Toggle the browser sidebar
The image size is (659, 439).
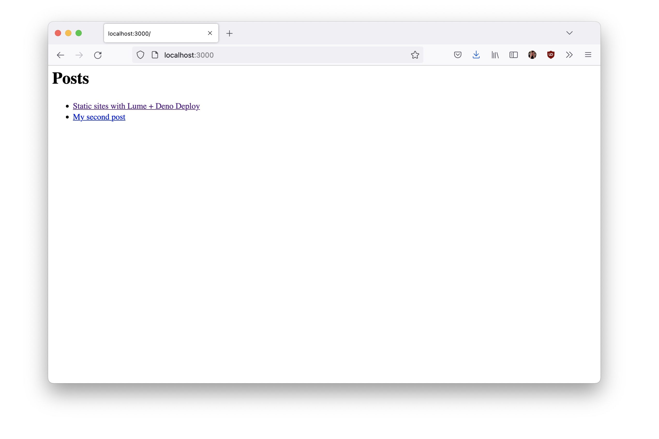(513, 55)
